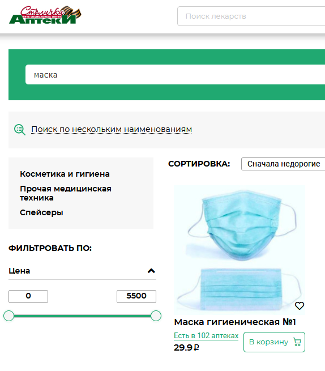
Task: Click В корзину button
Action: [x=274, y=342]
